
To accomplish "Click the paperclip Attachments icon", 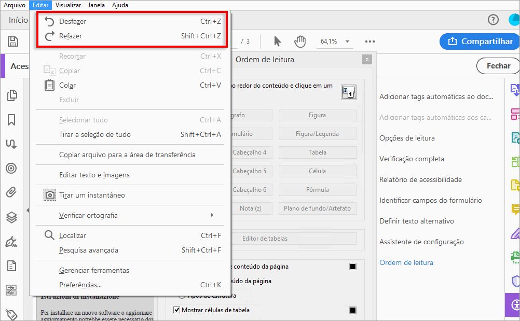I will tap(11, 192).
